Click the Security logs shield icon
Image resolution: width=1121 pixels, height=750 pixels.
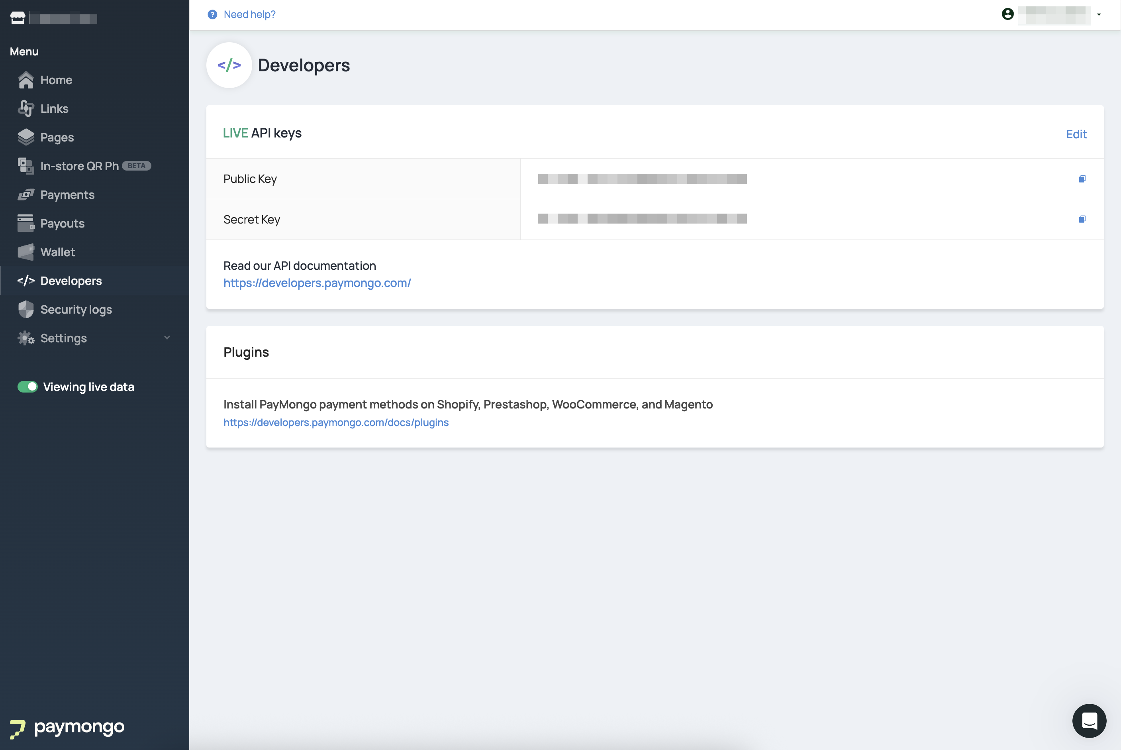click(26, 310)
